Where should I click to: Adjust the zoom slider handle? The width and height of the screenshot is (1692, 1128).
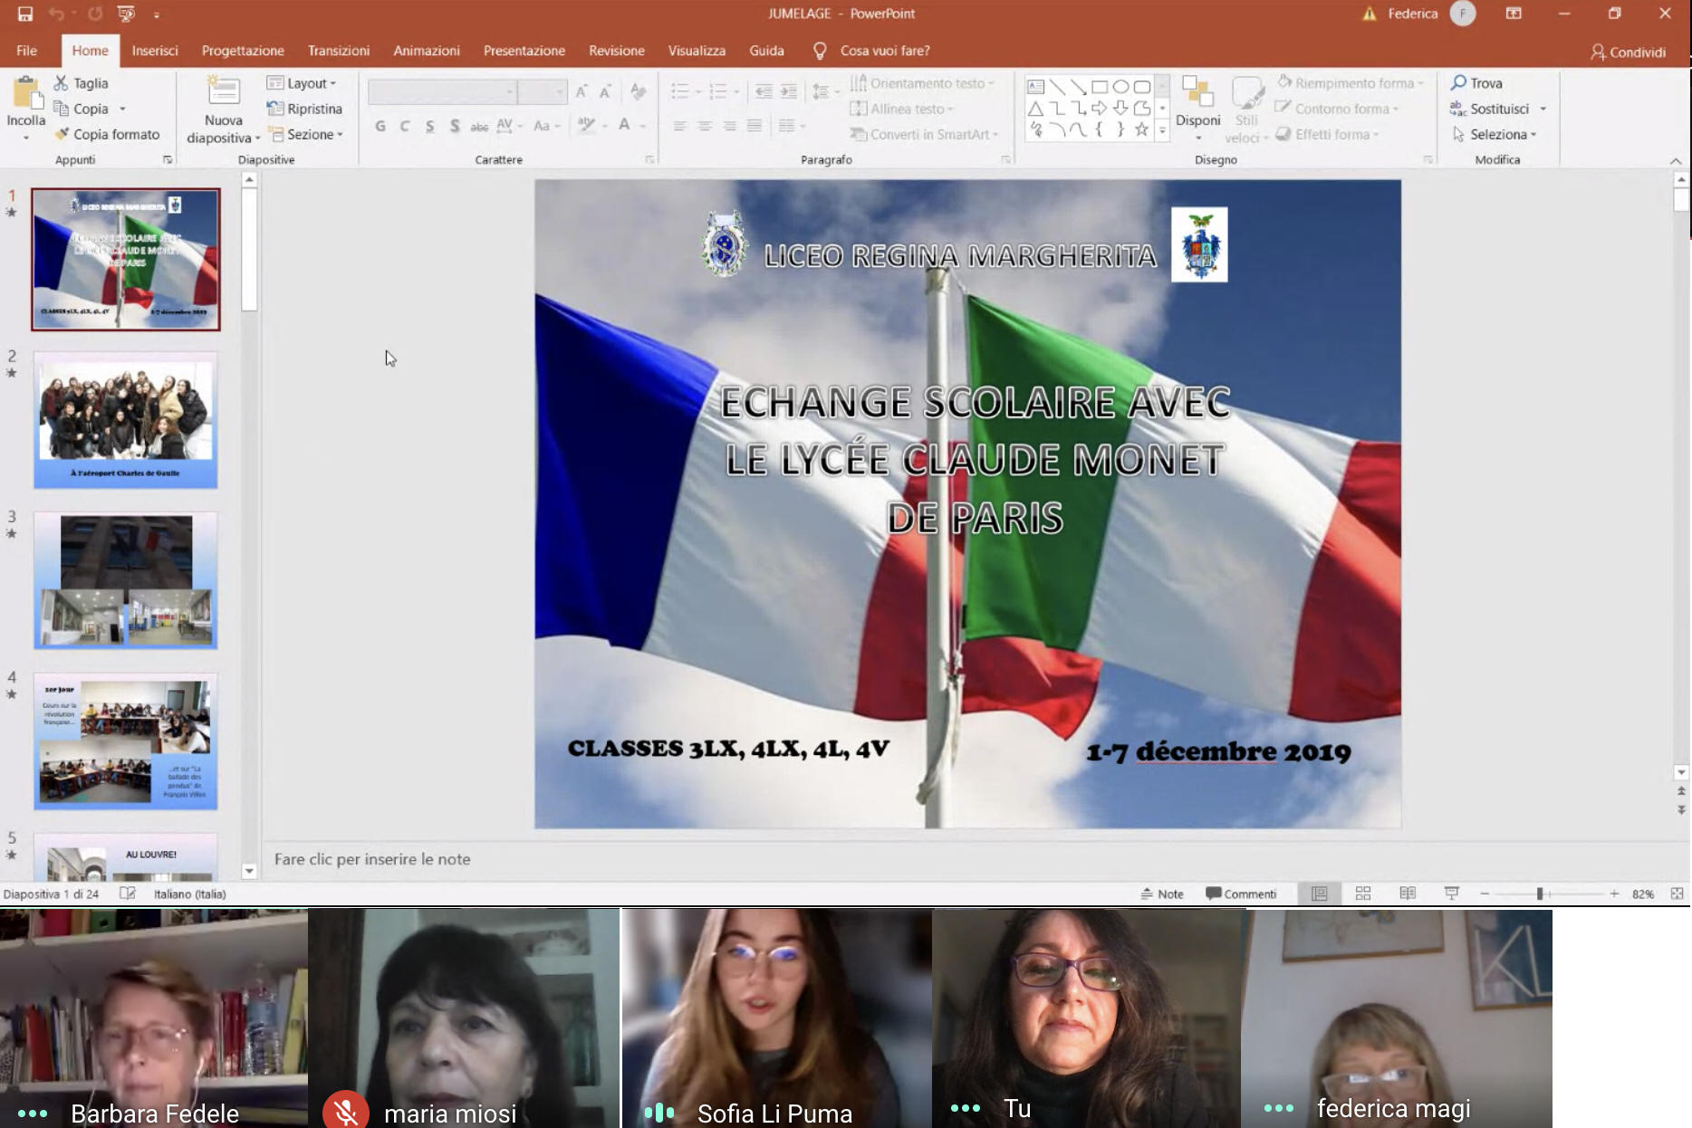click(x=1540, y=894)
